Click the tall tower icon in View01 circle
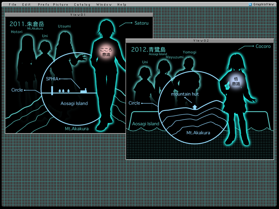 [52, 90]
